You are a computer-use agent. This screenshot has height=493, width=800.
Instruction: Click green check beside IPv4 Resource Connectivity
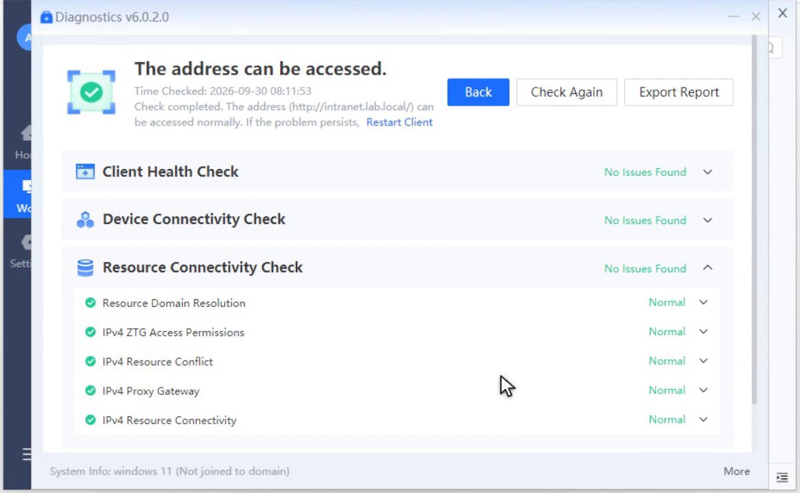(90, 420)
